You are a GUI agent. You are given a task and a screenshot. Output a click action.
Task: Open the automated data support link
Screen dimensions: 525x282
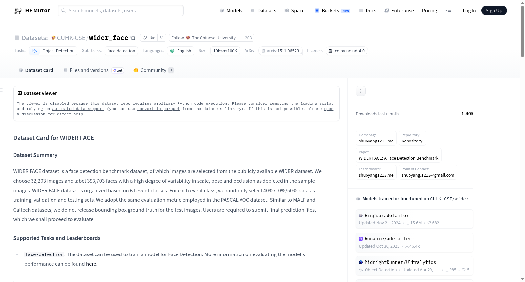pos(78,109)
